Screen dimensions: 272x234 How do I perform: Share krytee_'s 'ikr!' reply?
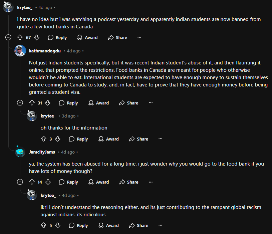coord(139,225)
